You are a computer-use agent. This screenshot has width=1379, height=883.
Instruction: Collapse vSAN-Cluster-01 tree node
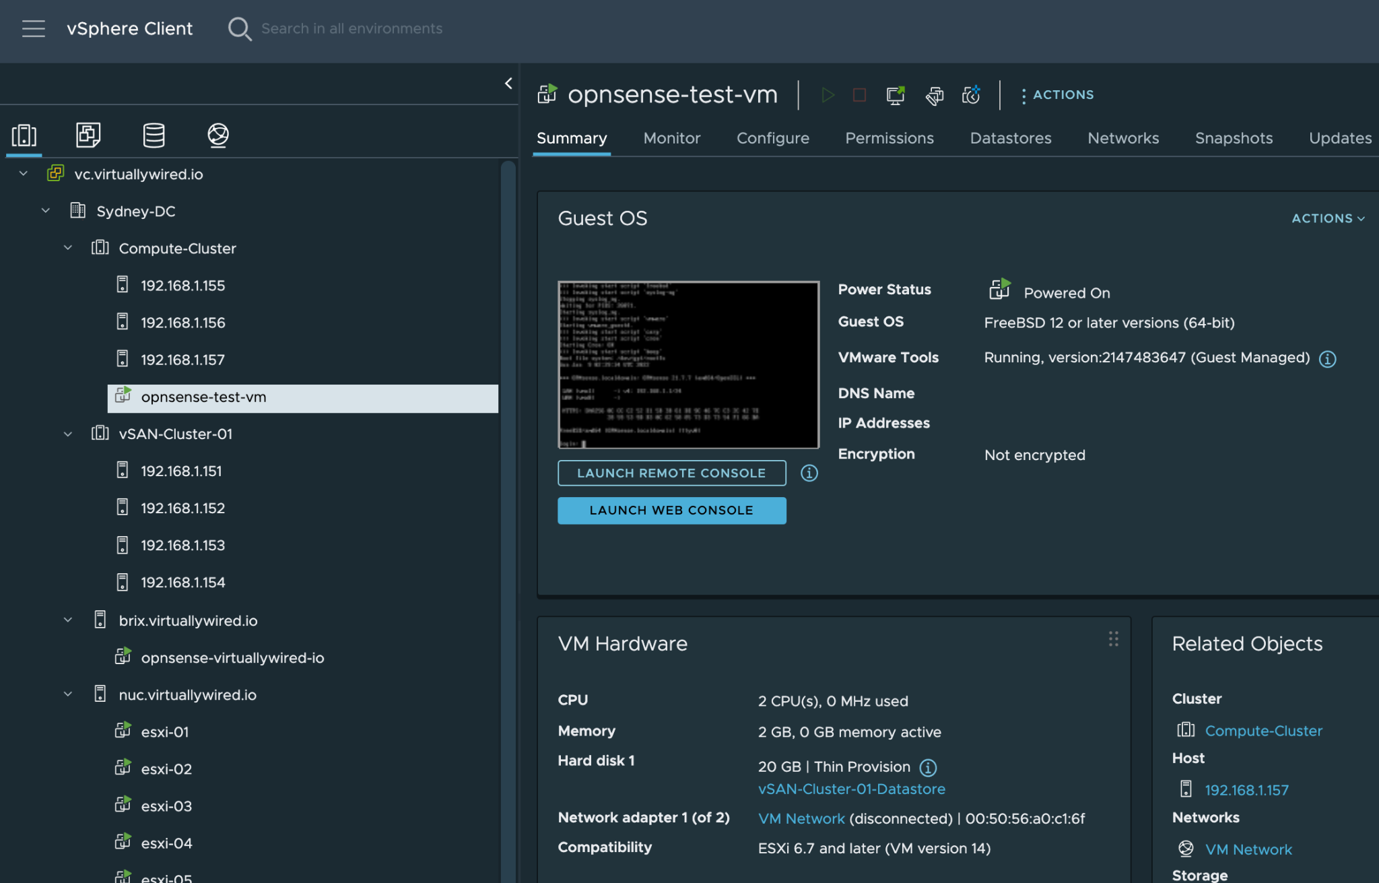(68, 434)
